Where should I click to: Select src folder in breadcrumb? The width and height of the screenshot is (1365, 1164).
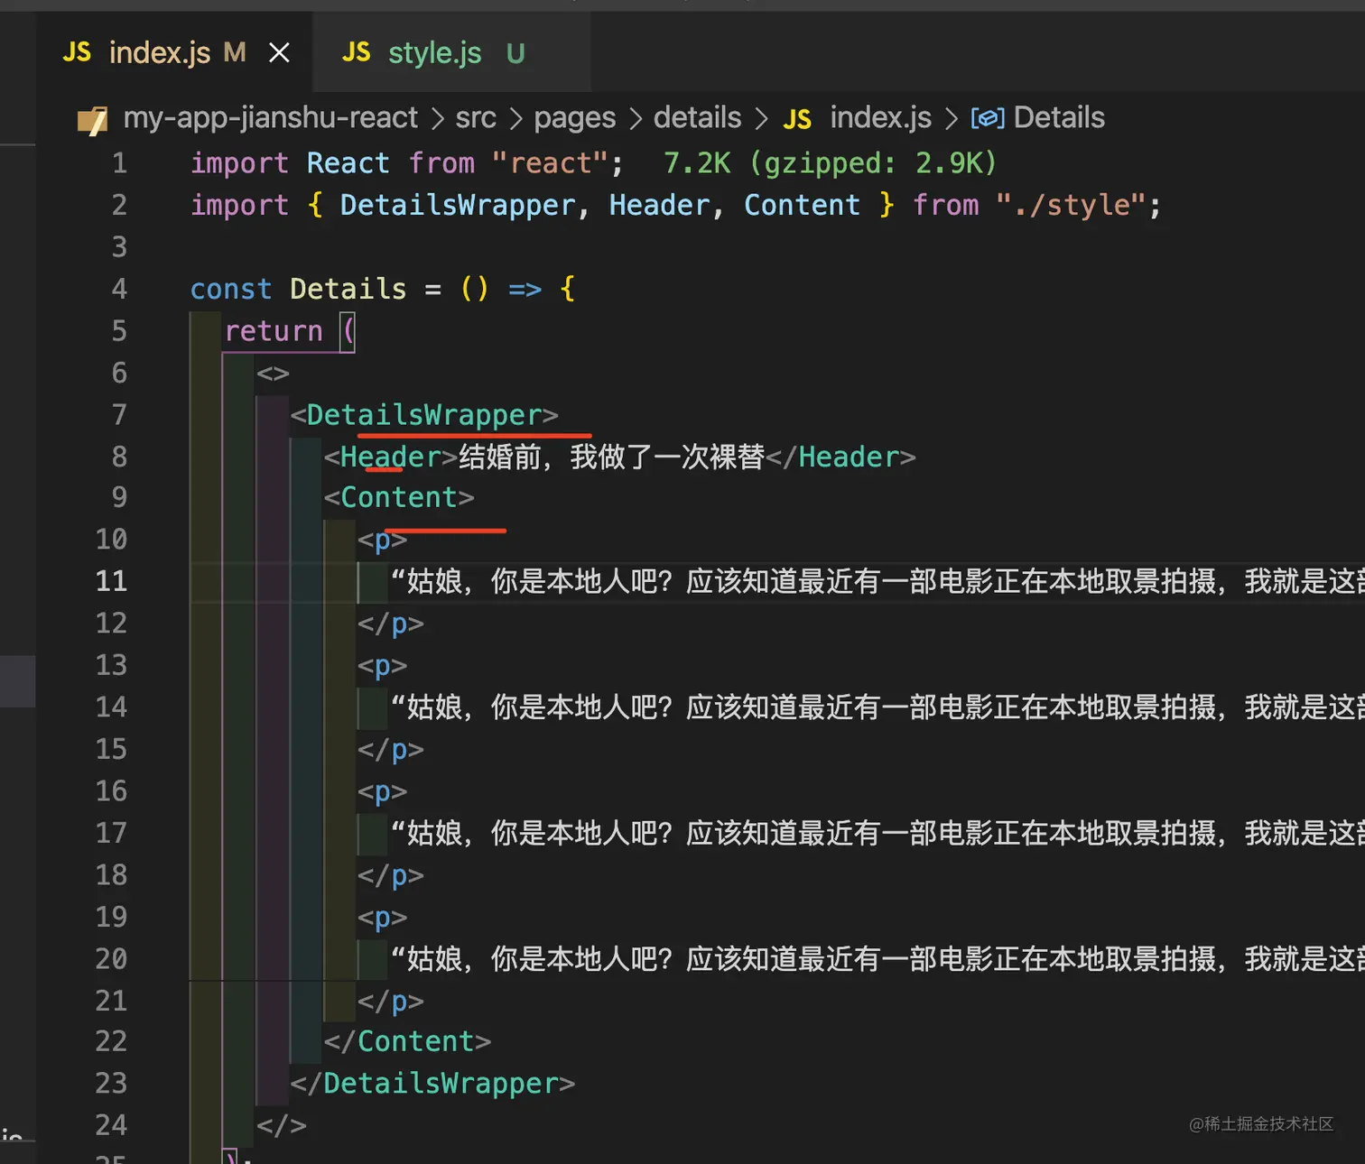476,117
